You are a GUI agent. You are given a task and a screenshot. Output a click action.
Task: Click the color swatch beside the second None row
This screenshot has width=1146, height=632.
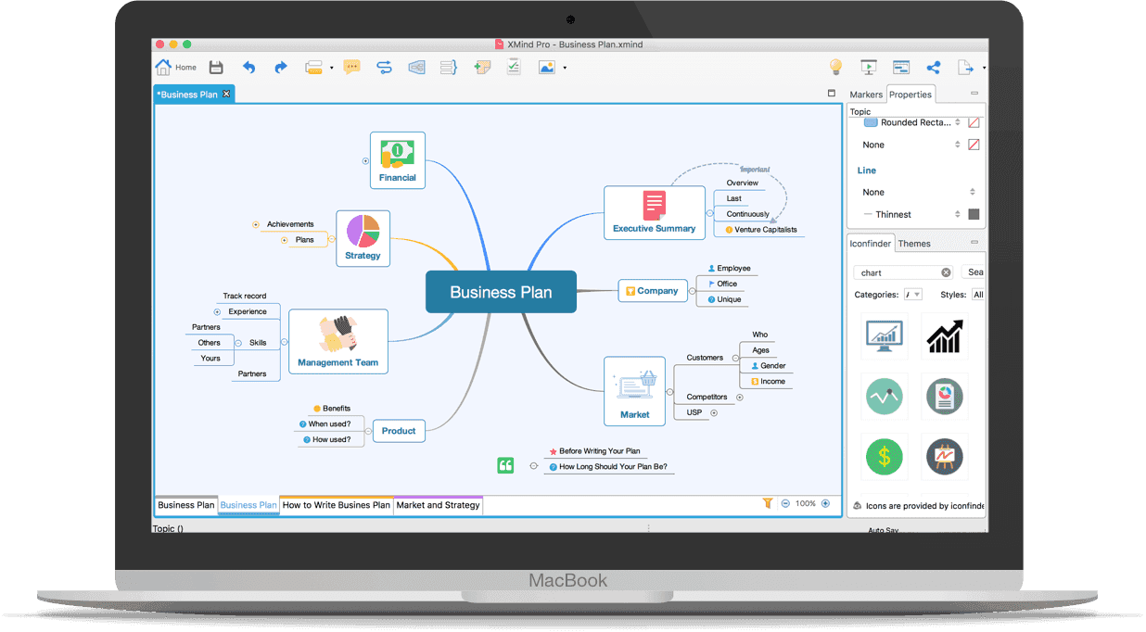click(x=974, y=145)
